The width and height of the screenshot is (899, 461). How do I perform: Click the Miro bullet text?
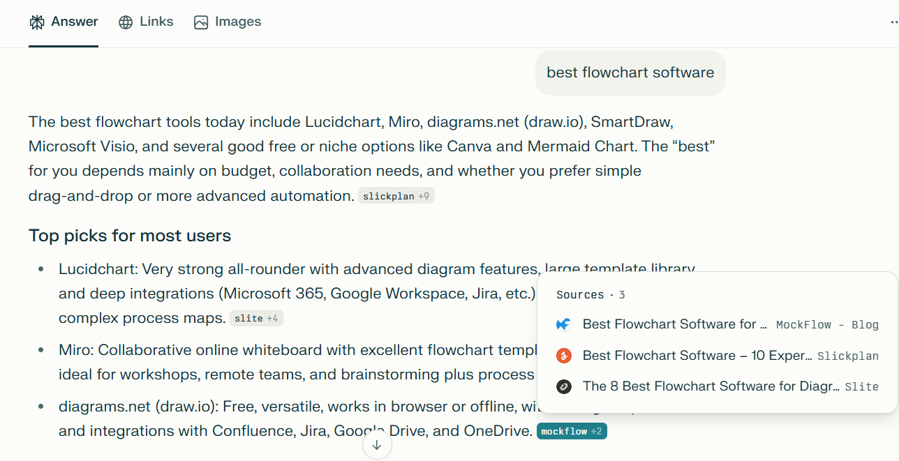(297, 362)
